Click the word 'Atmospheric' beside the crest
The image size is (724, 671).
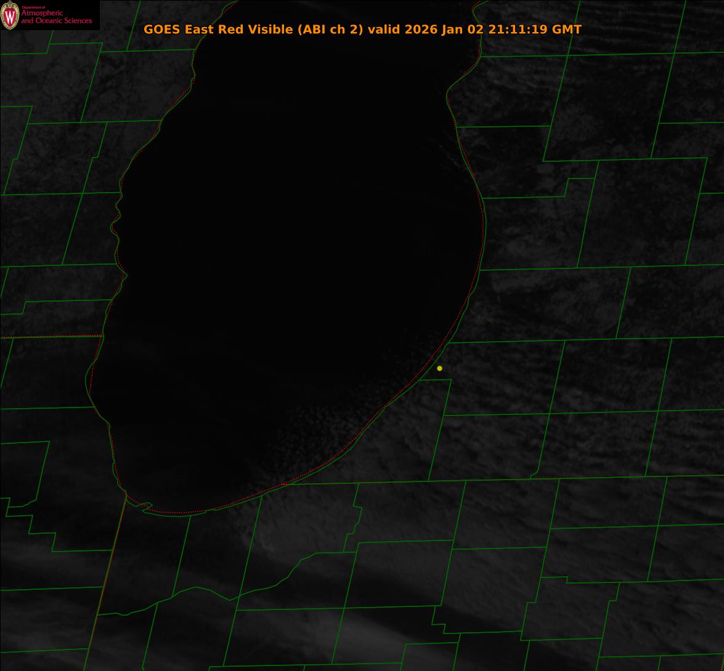(x=42, y=14)
